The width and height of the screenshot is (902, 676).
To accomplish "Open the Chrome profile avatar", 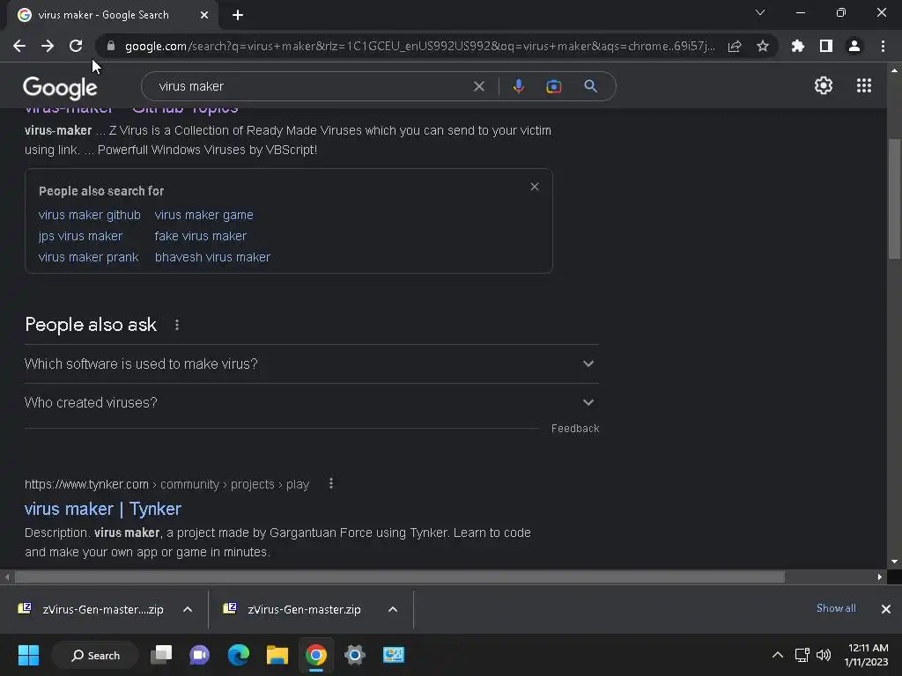I will point(854,46).
